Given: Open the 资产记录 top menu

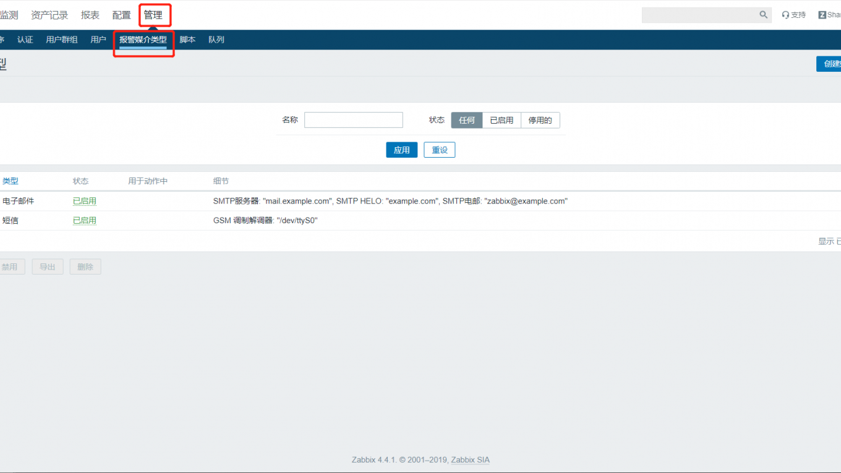Looking at the screenshot, I should [x=49, y=15].
